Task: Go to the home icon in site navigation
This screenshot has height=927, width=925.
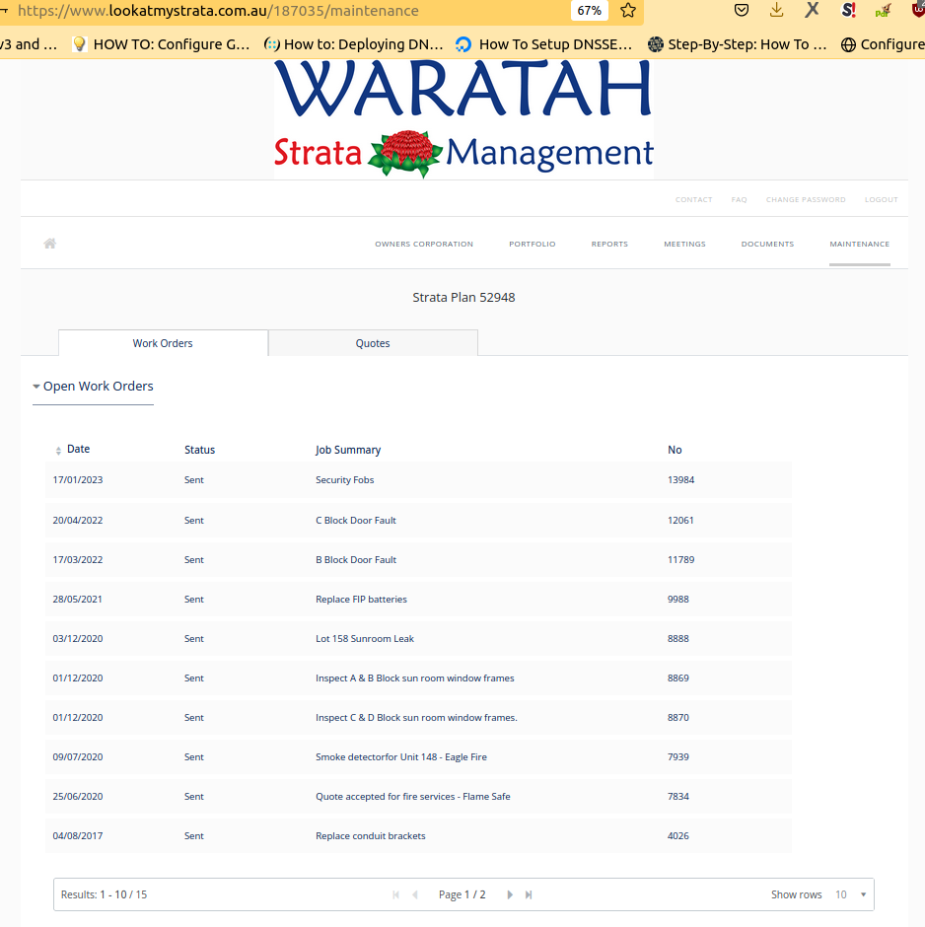Action: pos(49,243)
